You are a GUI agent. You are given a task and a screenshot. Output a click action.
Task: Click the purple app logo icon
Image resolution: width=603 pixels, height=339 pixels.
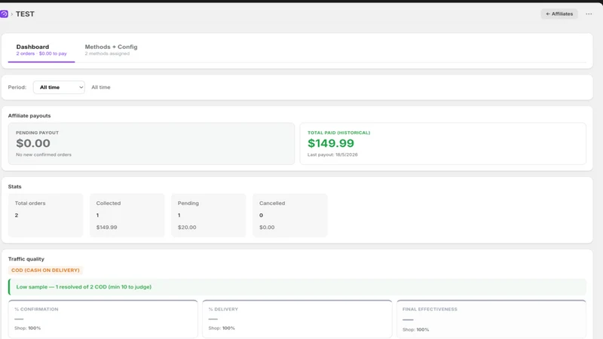coord(4,14)
